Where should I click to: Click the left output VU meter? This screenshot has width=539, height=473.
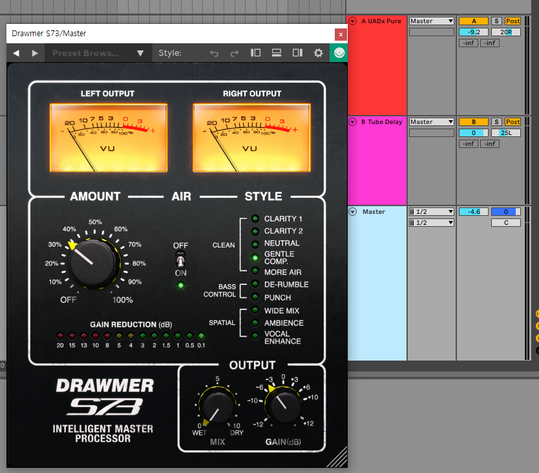(x=109, y=138)
